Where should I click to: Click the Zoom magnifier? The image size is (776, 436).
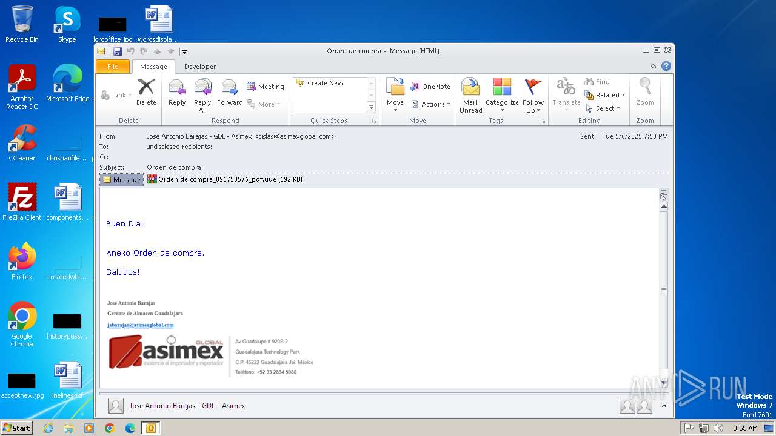tap(645, 93)
